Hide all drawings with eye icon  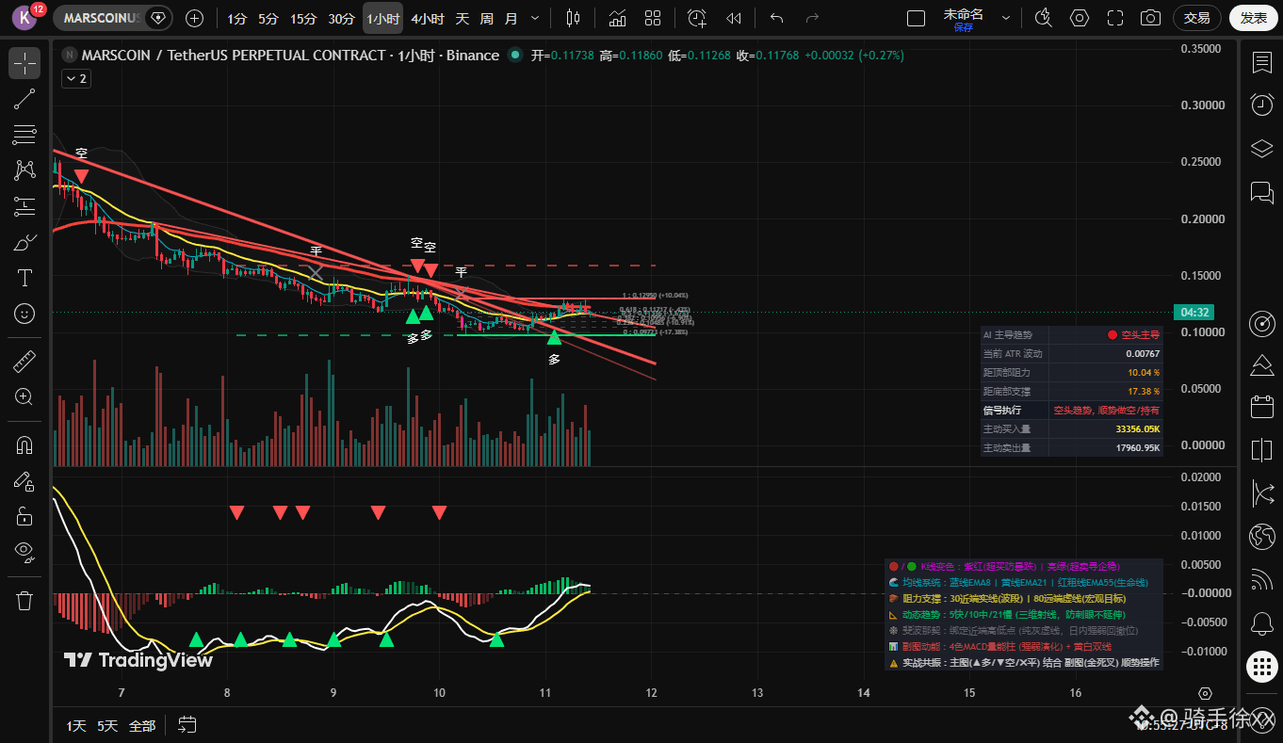pos(24,550)
